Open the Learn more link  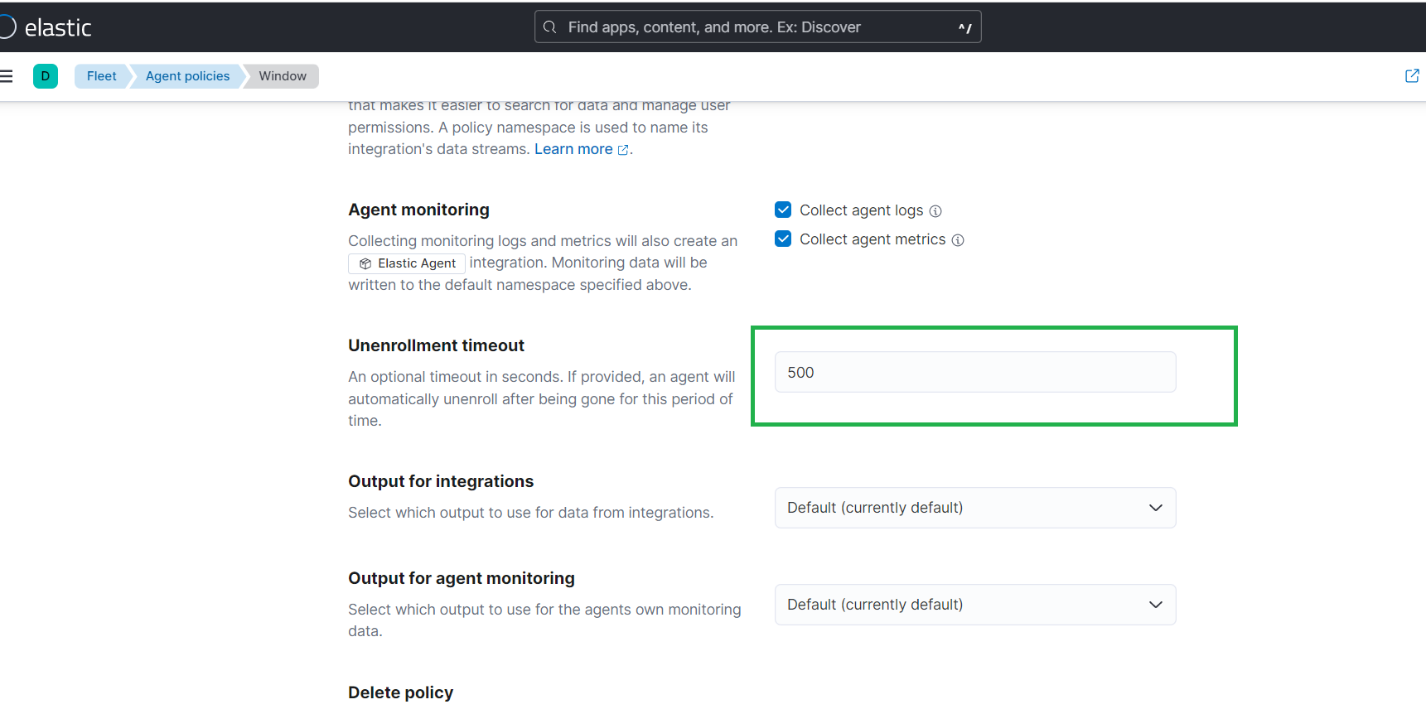(x=573, y=149)
